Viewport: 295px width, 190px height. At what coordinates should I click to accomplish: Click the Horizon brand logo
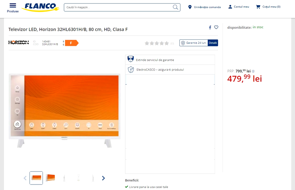(x=18, y=42)
